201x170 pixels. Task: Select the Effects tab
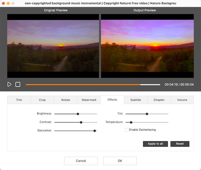point(112,100)
